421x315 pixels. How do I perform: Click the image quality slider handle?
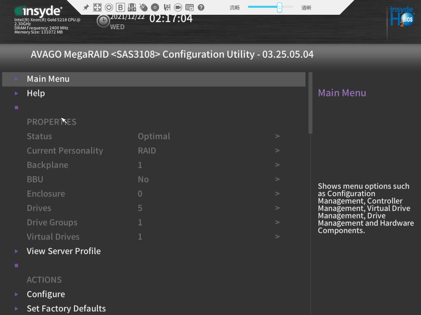tap(280, 7)
